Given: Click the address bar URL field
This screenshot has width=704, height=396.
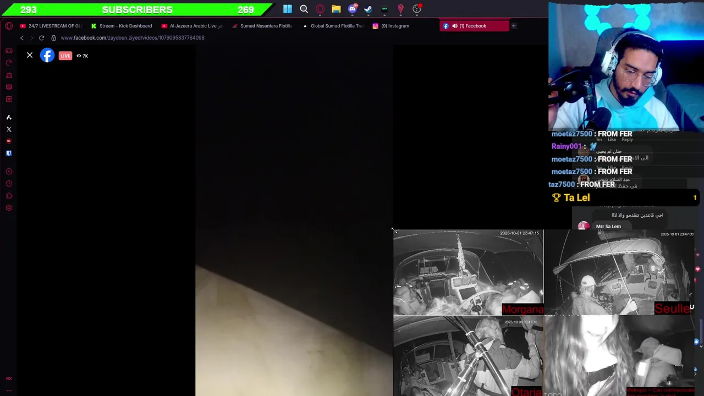Looking at the screenshot, I should 133,38.
